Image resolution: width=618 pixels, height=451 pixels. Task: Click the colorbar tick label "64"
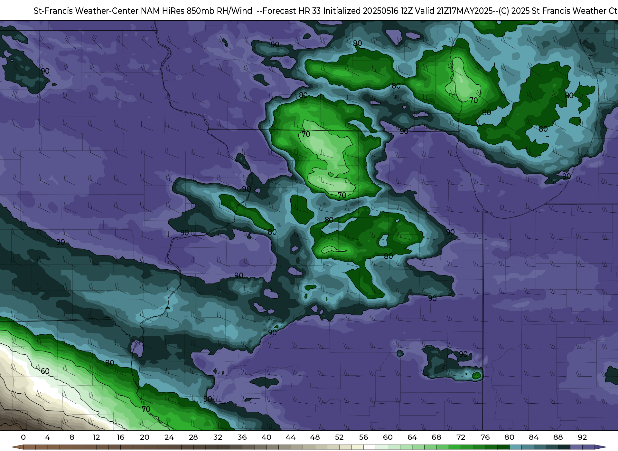pos(412,437)
